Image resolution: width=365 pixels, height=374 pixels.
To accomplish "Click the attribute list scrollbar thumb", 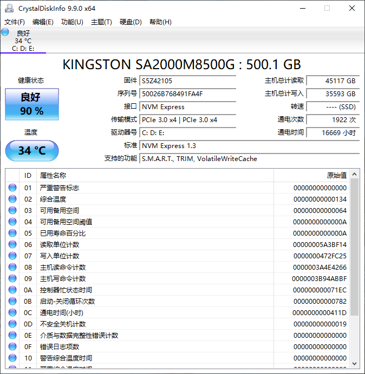I will click(x=355, y=247).
